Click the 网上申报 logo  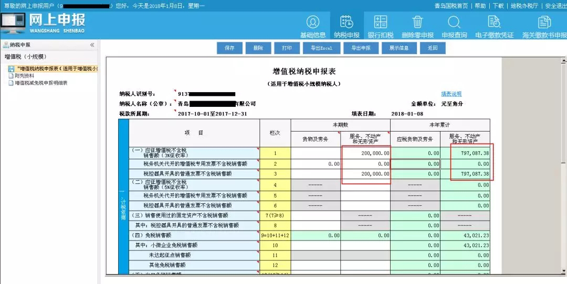pos(43,24)
